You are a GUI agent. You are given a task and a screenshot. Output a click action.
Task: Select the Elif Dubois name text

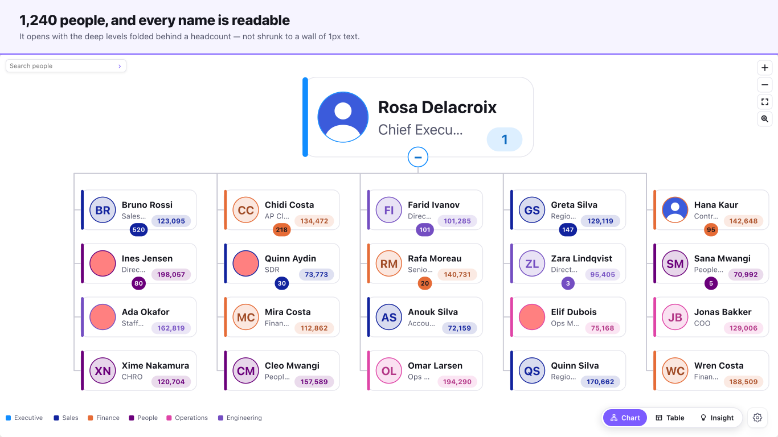pyautogui.click(x=574, y=312)
